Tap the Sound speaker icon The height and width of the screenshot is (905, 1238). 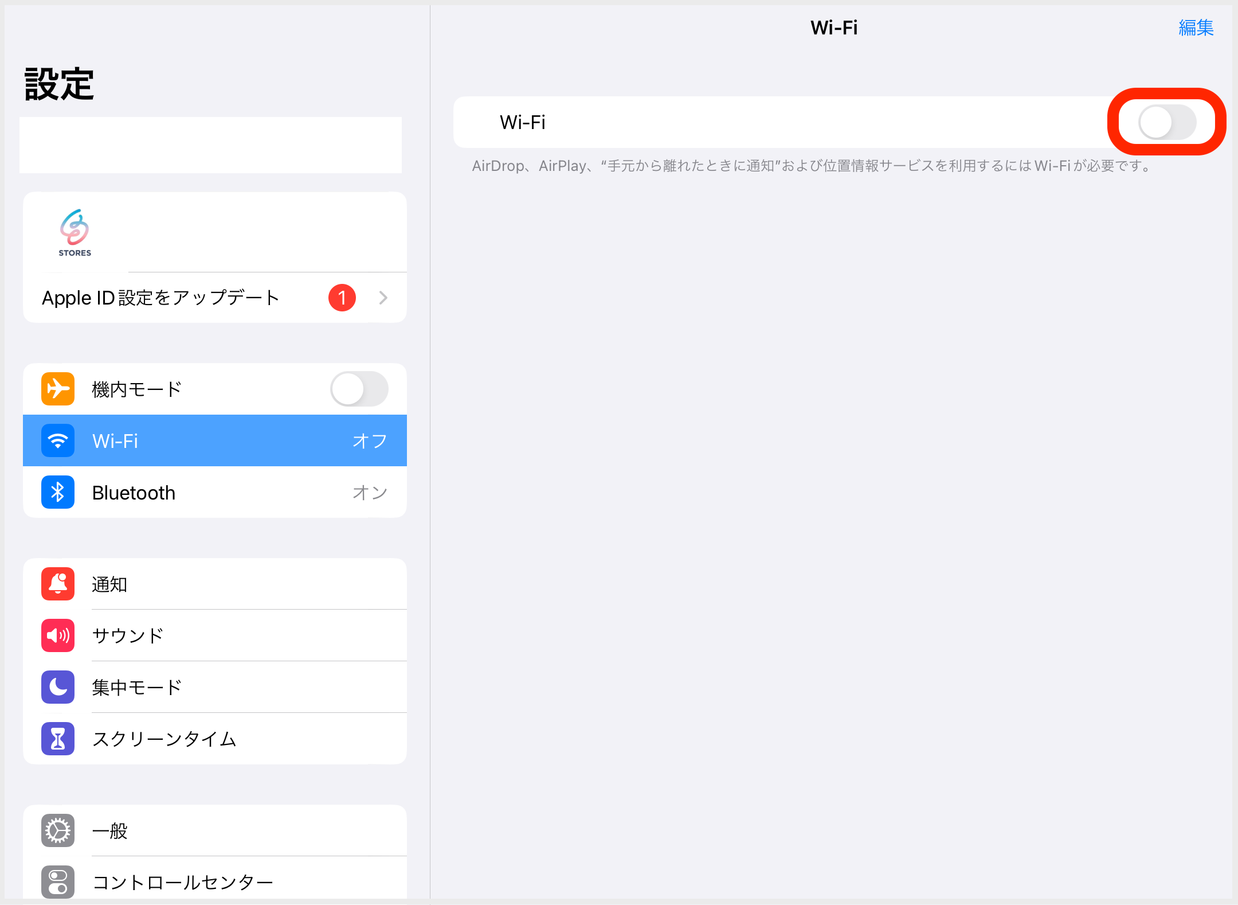click(58, 635)
